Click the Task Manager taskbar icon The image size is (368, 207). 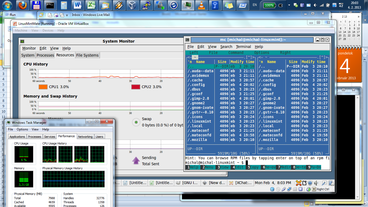click(x=188, y=5)
